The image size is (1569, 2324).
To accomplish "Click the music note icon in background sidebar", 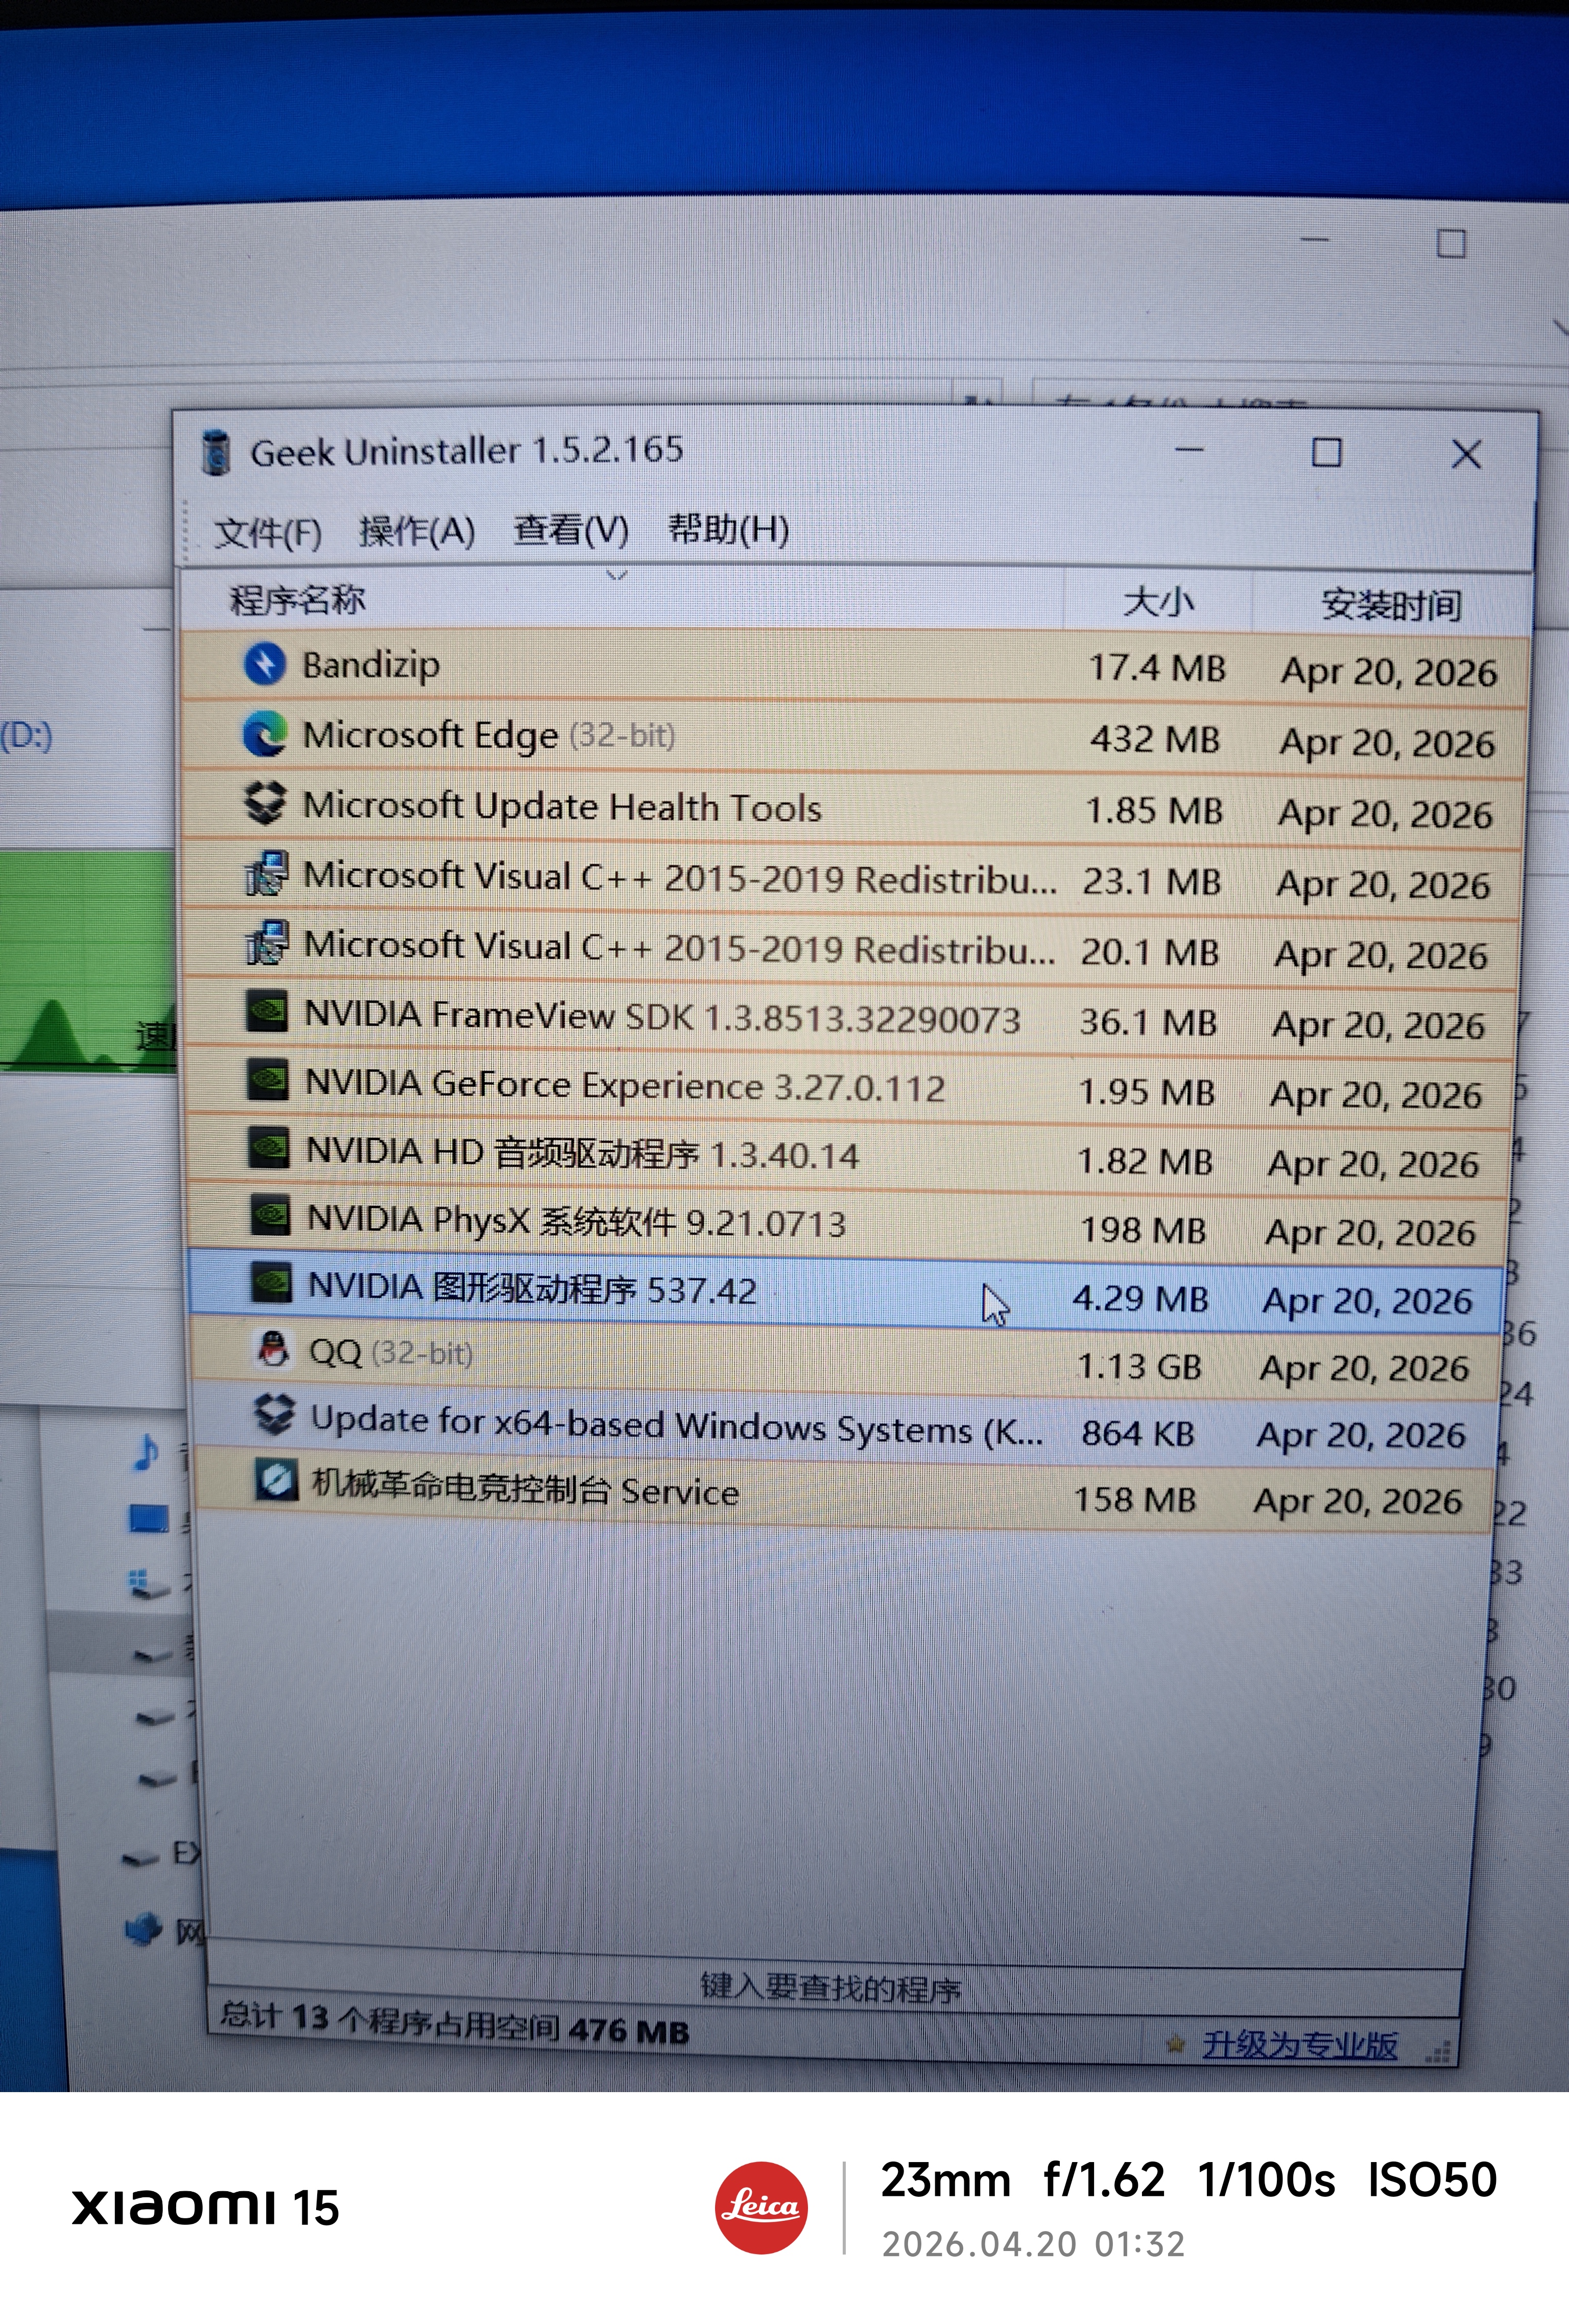I will (146, 1452).
